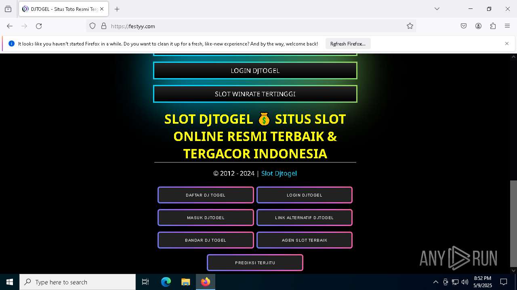
Task: Launch Microsoft Edge from taskbar
Action: (x=166, y=282)
